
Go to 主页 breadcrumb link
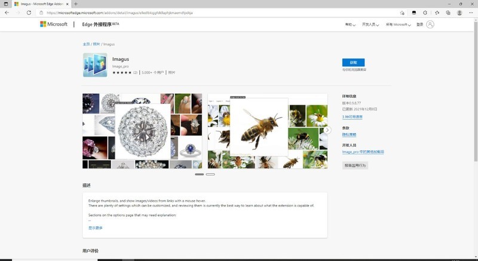point(86,44)
